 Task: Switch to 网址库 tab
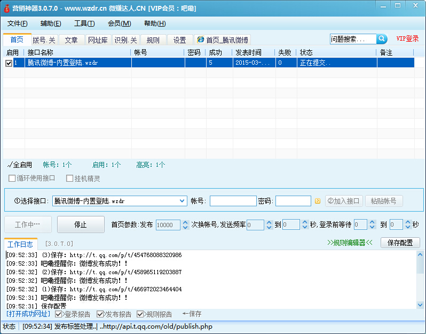click(98, 40)
